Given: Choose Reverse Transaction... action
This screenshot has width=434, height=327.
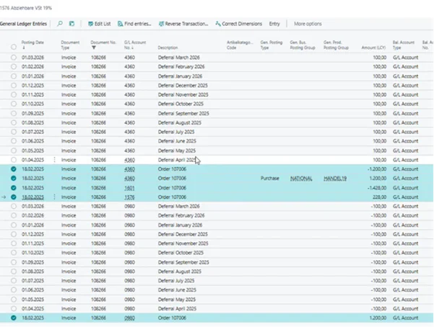Looking at the screenshot, I should tap(183, 24).
